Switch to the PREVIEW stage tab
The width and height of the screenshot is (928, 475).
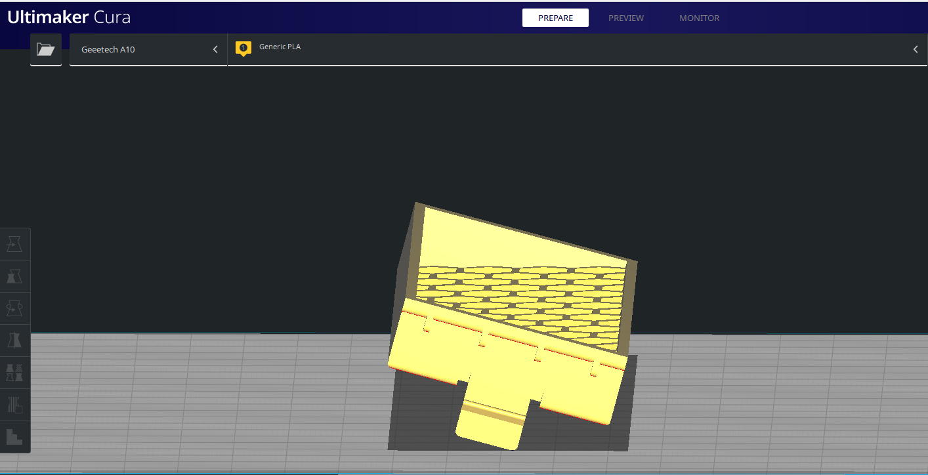[626, 18]
